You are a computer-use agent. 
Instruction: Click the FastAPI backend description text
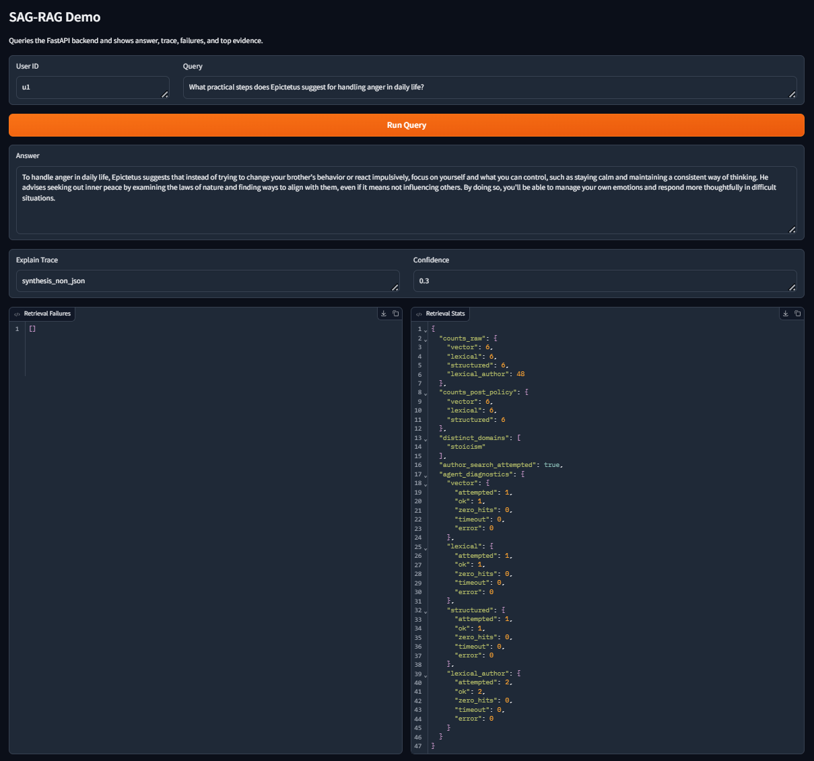[136, 41]
